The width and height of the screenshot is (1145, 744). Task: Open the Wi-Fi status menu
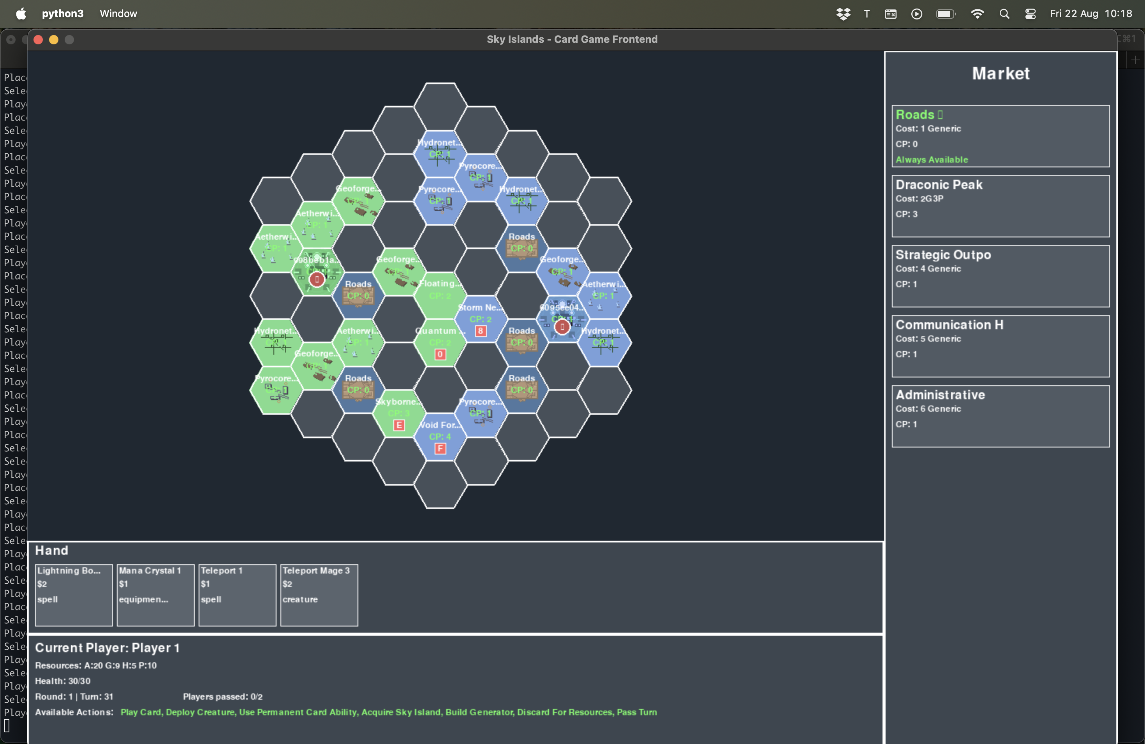coord(977,14)
